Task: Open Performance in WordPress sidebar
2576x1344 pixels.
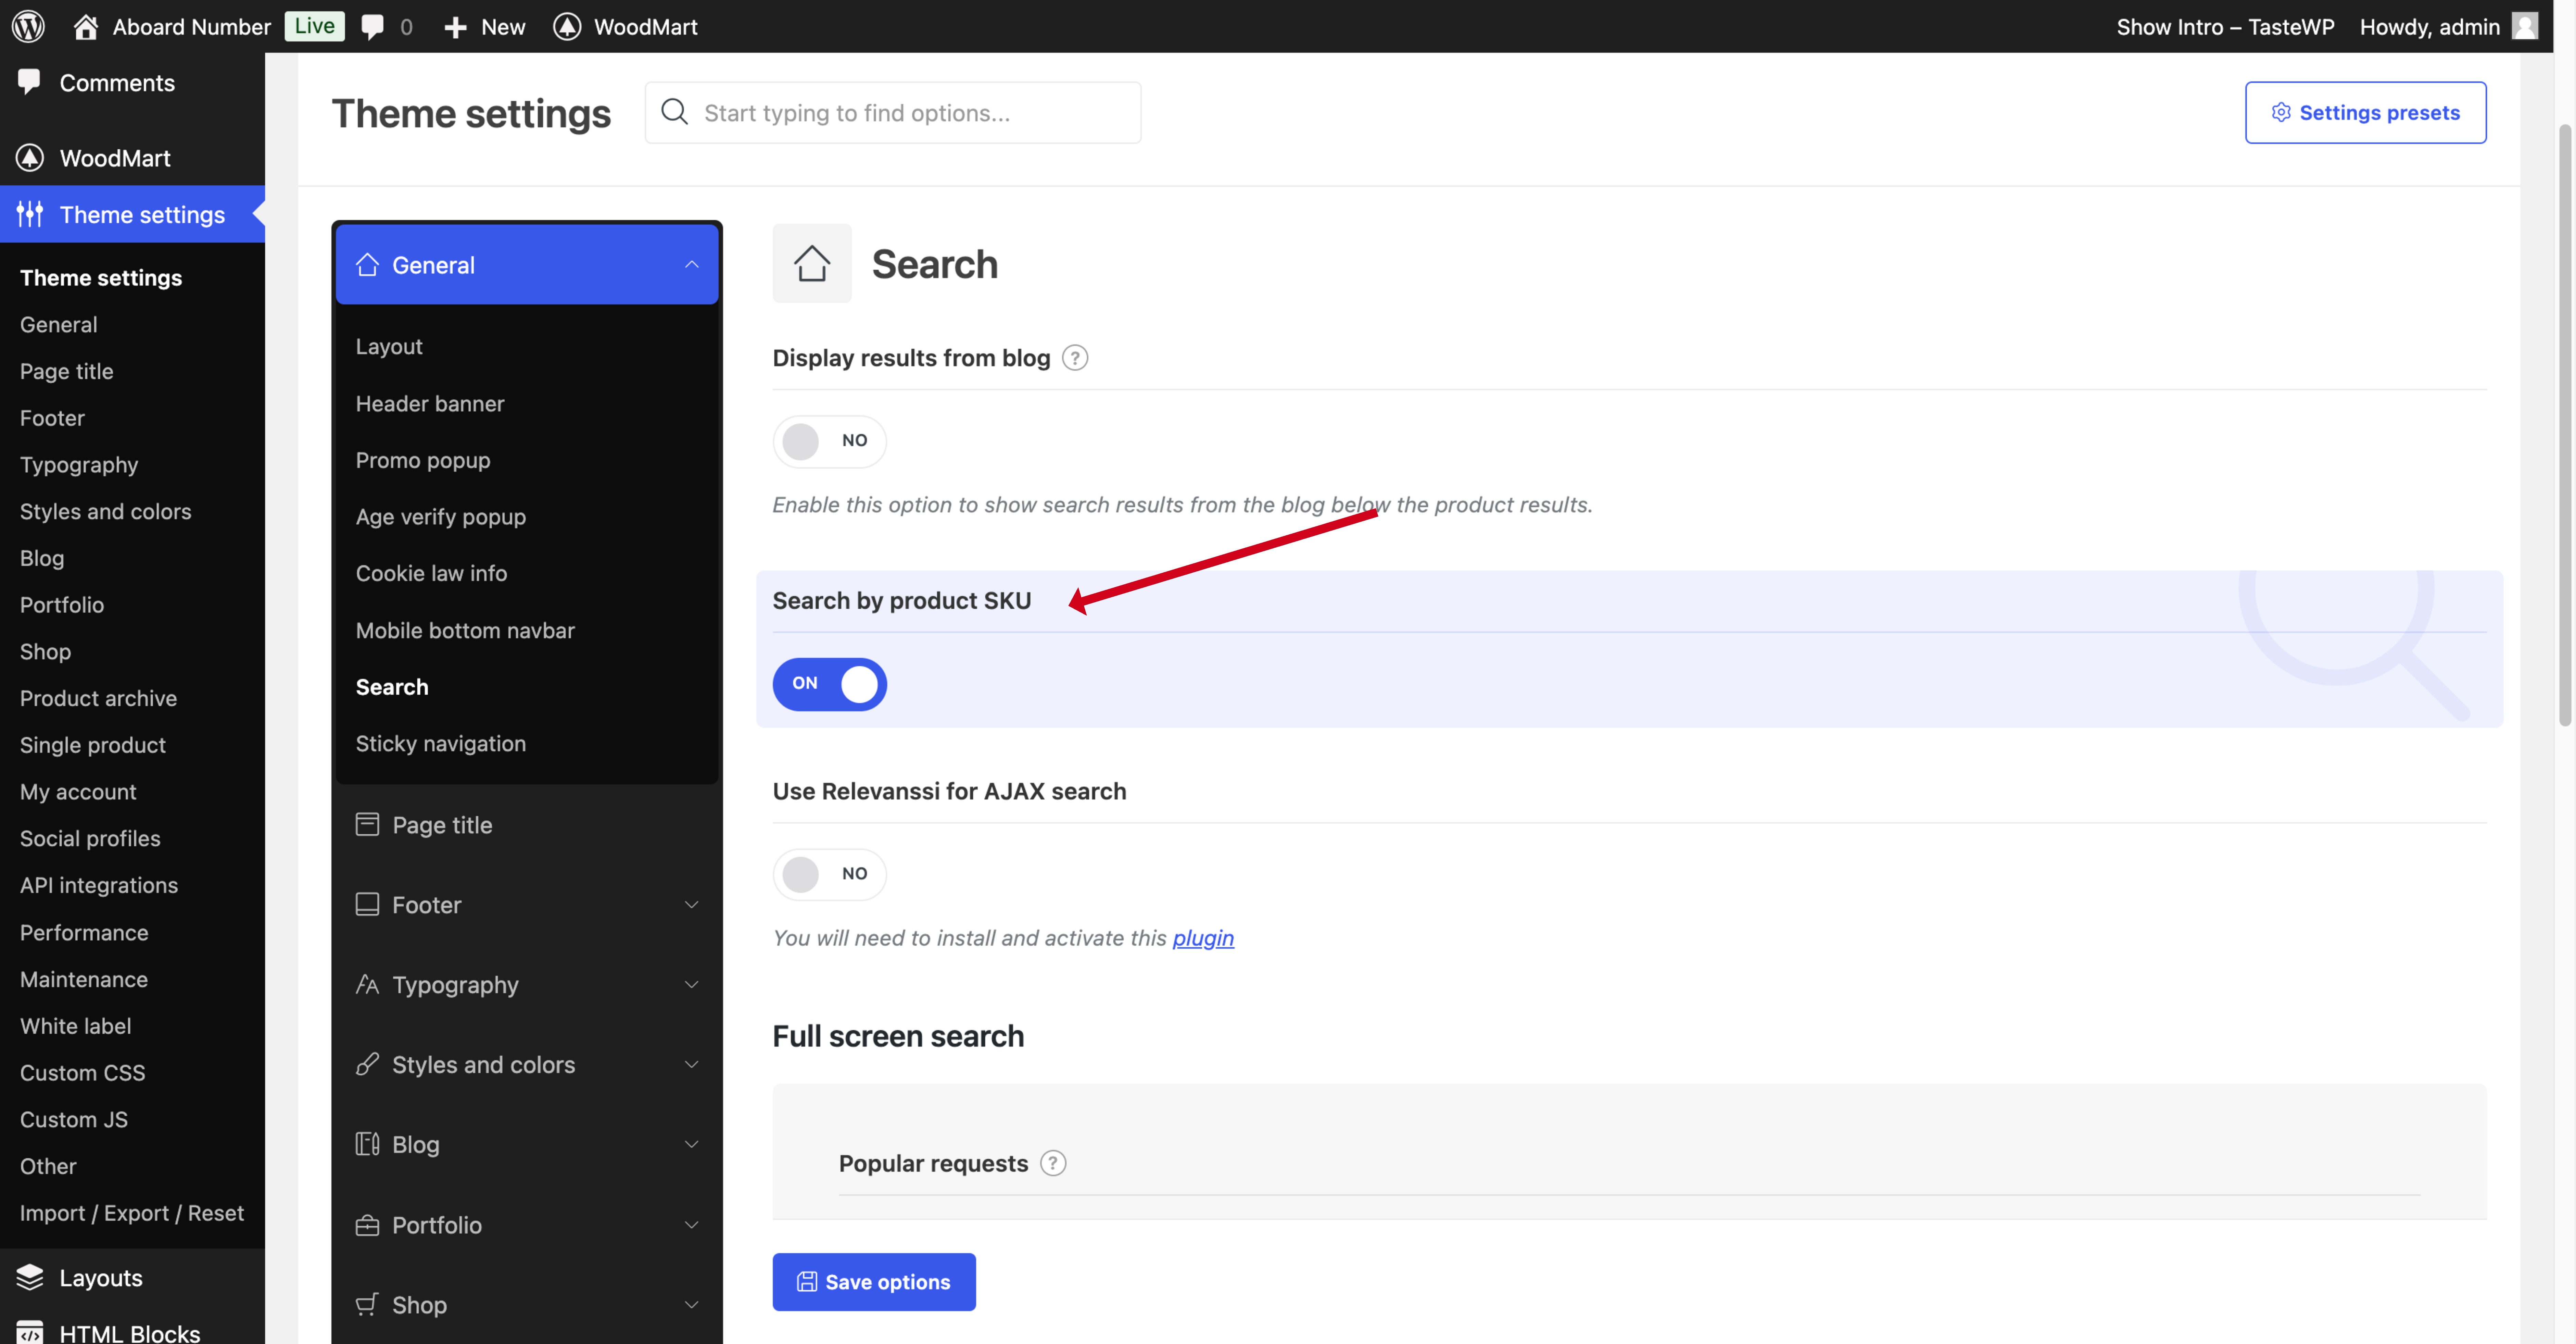Action: [84, 933]
